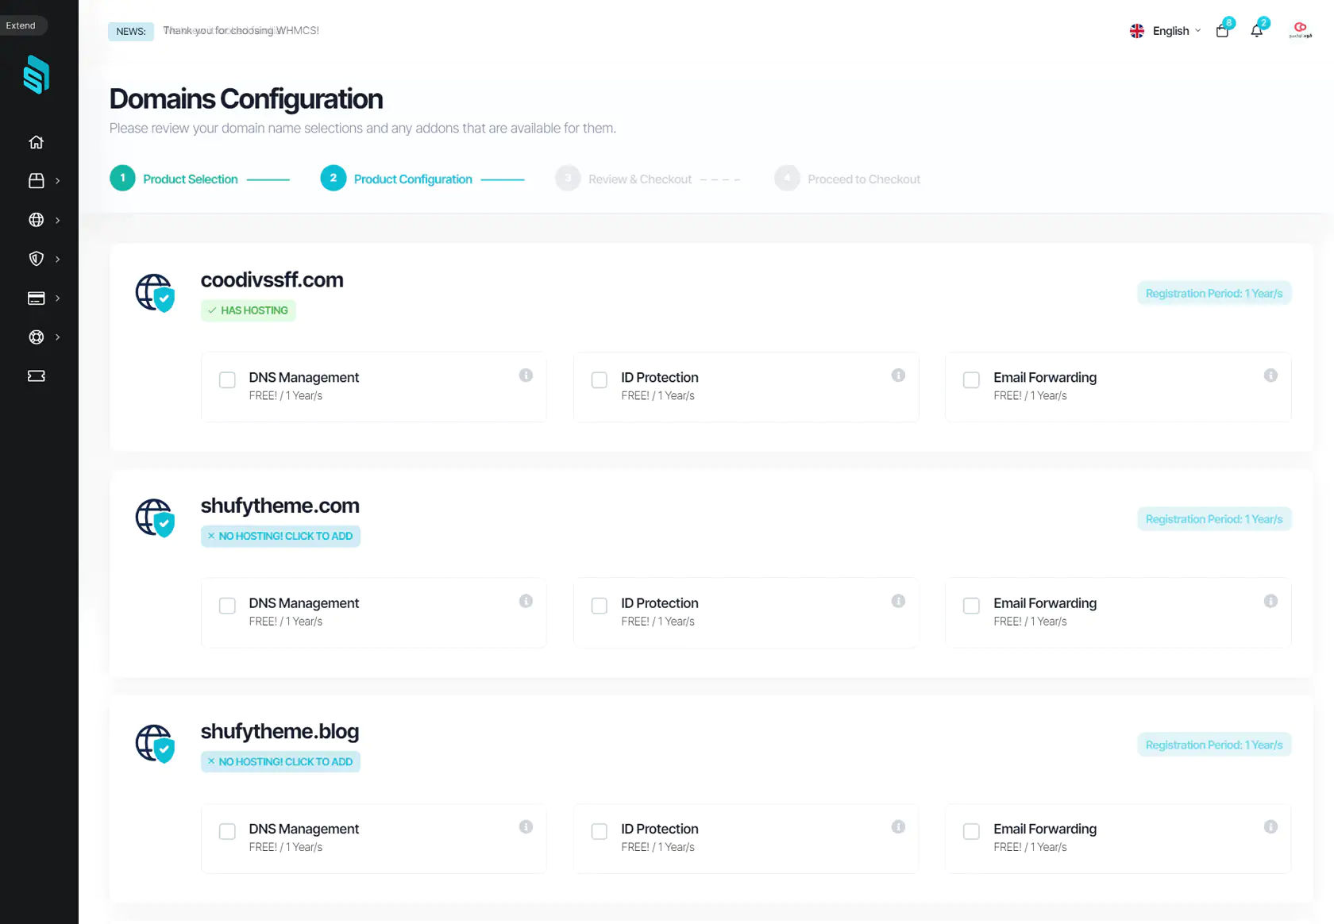
Task: Open the globe domains icon in sidebar
Action: click(x=37, y=220)
